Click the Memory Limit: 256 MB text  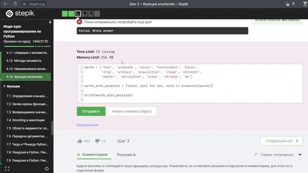95,57
